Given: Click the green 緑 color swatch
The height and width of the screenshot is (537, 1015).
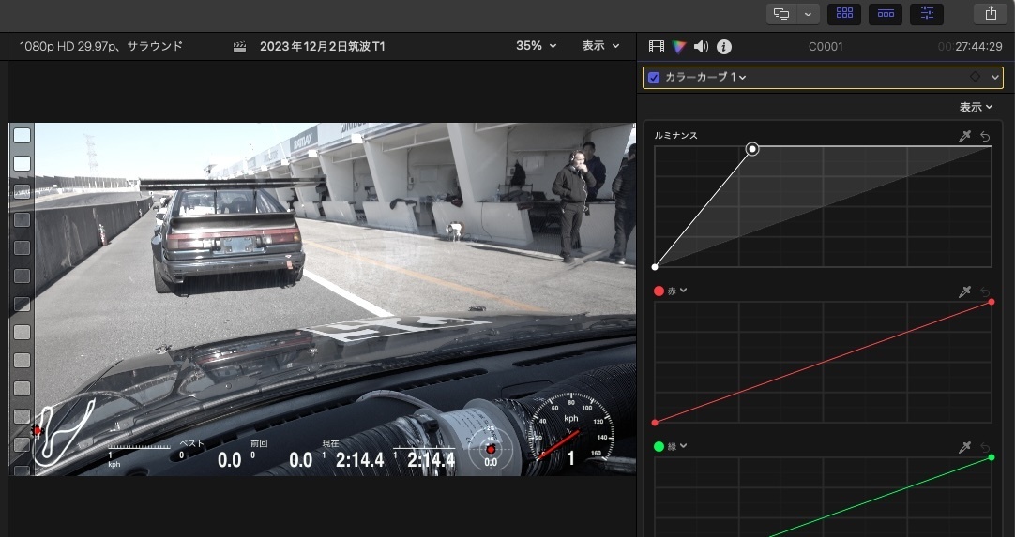Looking at the screenshot, I should tap(659, 446).
